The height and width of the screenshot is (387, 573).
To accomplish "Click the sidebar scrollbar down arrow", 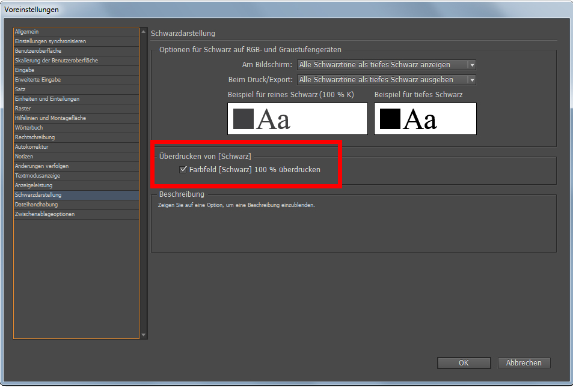I will point(143,334).
